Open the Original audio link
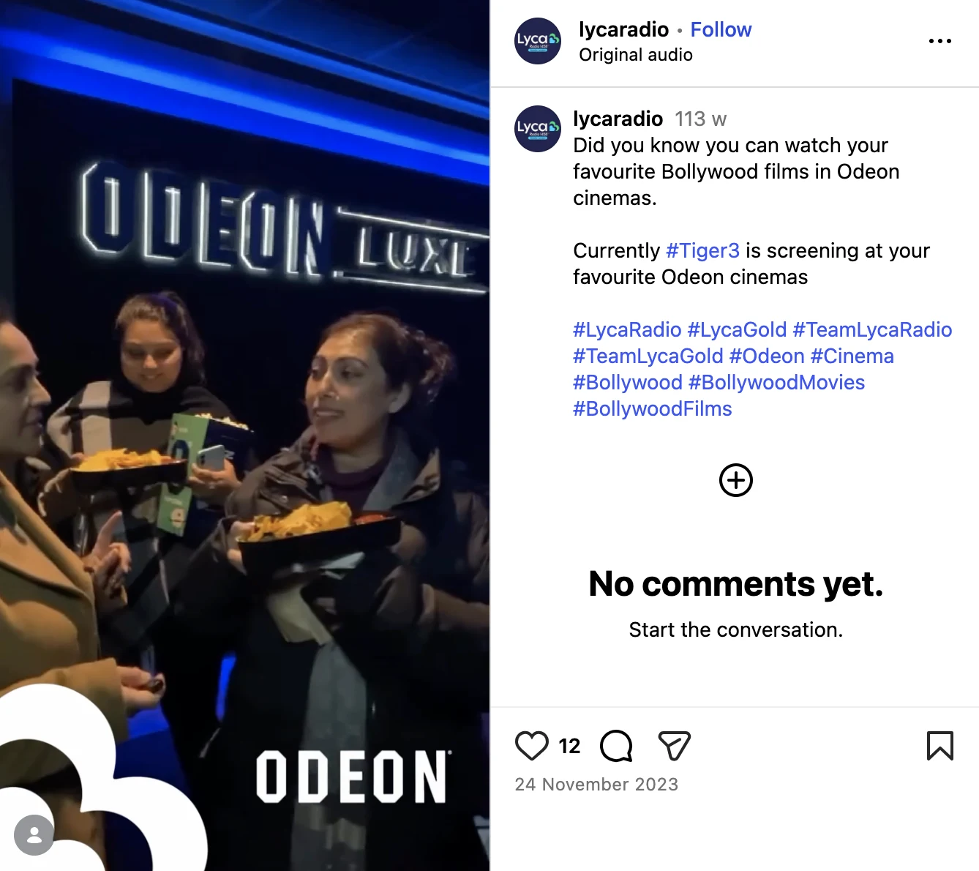Screen dimensions: 979x871 click(x=636, y=55)
